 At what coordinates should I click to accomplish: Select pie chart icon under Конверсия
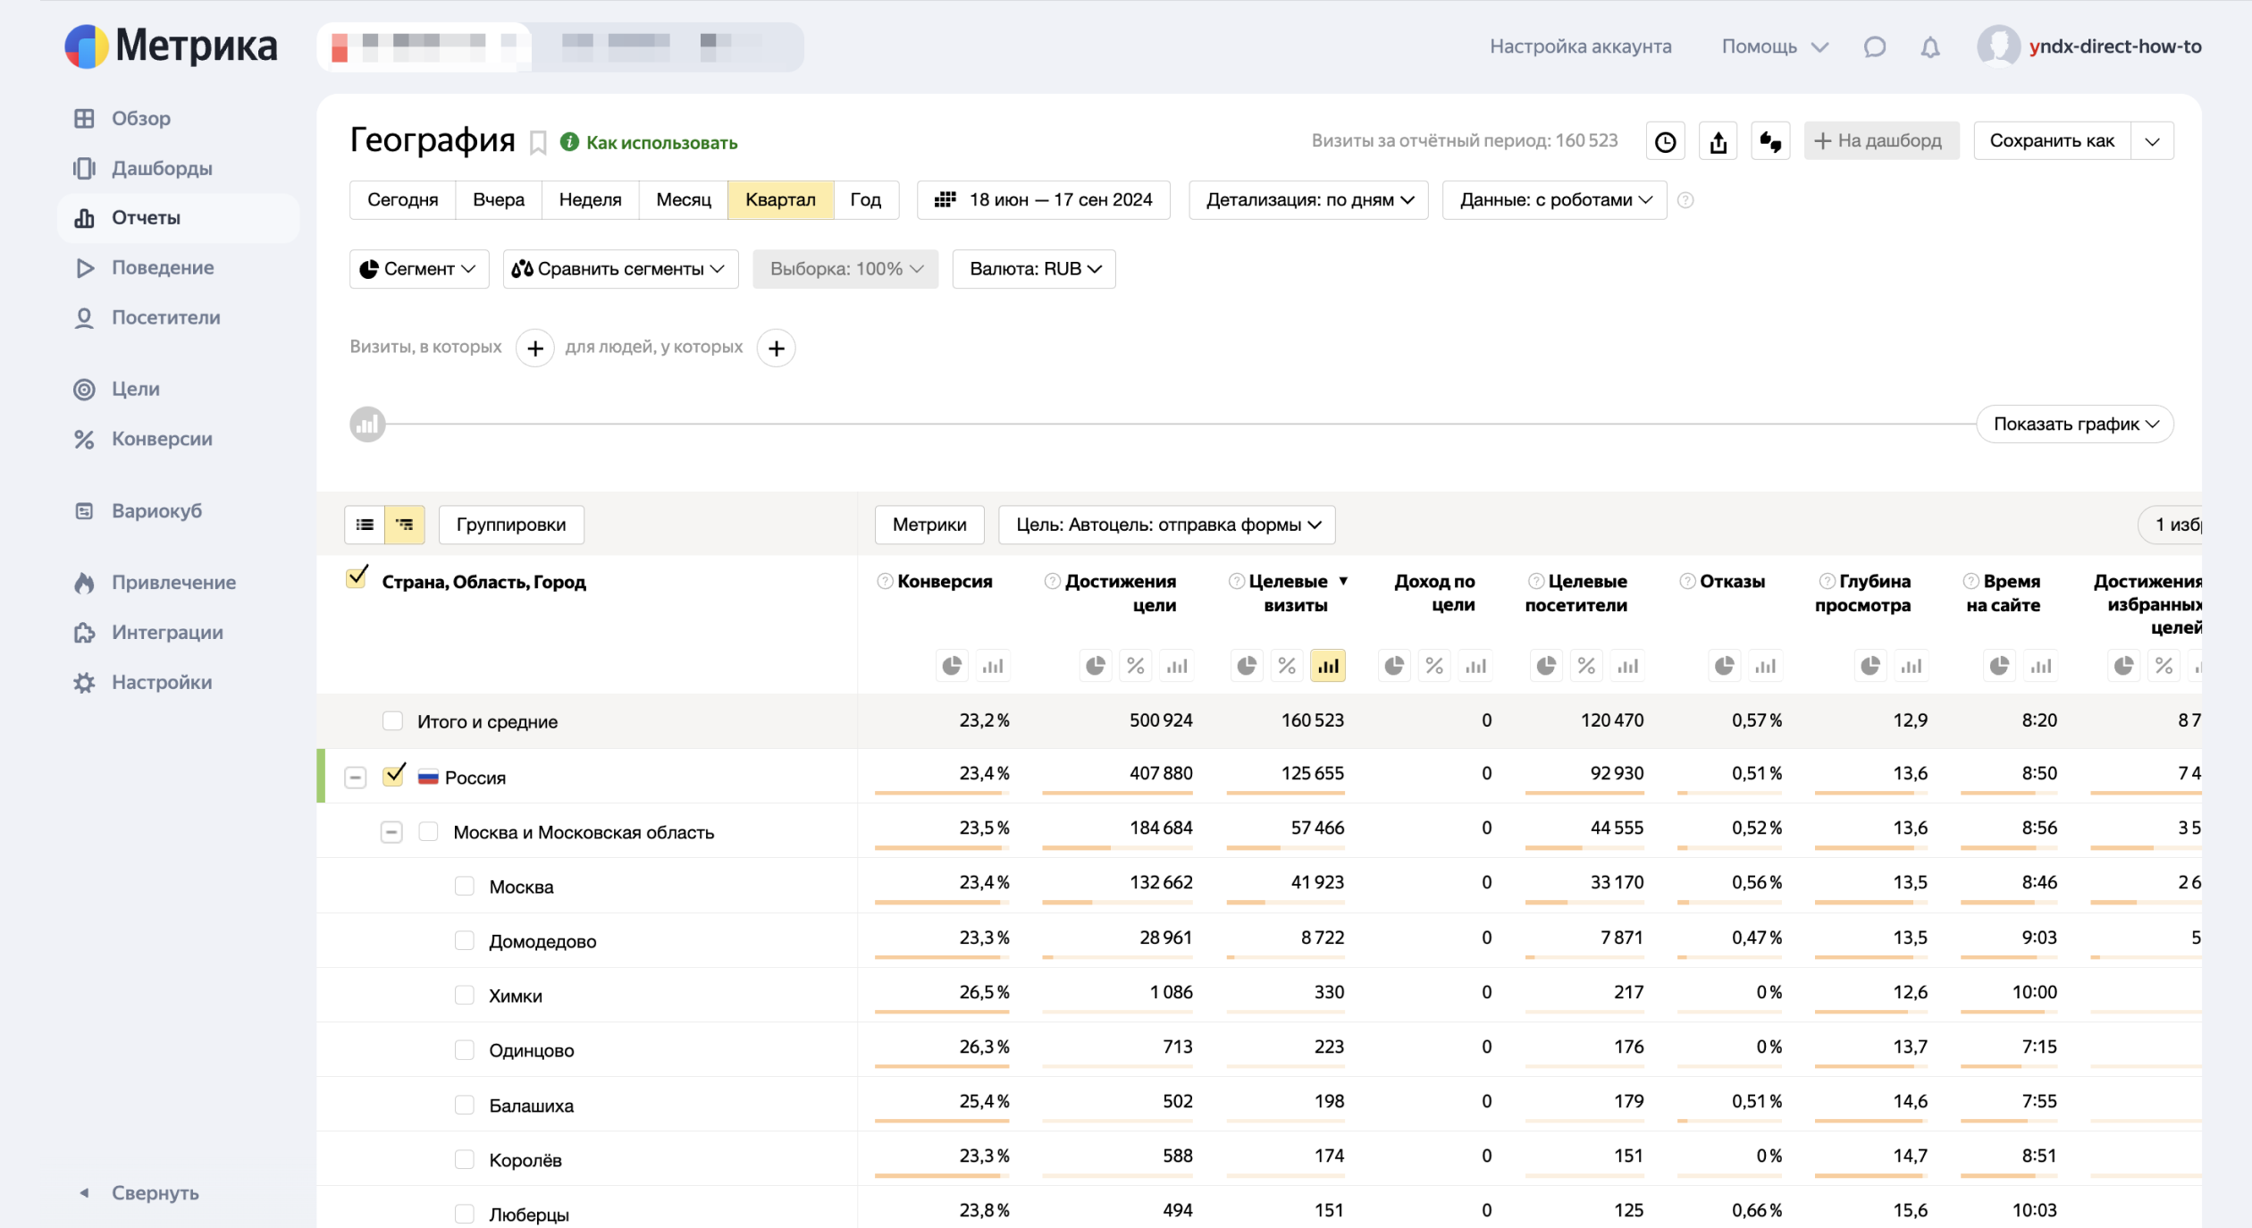click(952, 666)
